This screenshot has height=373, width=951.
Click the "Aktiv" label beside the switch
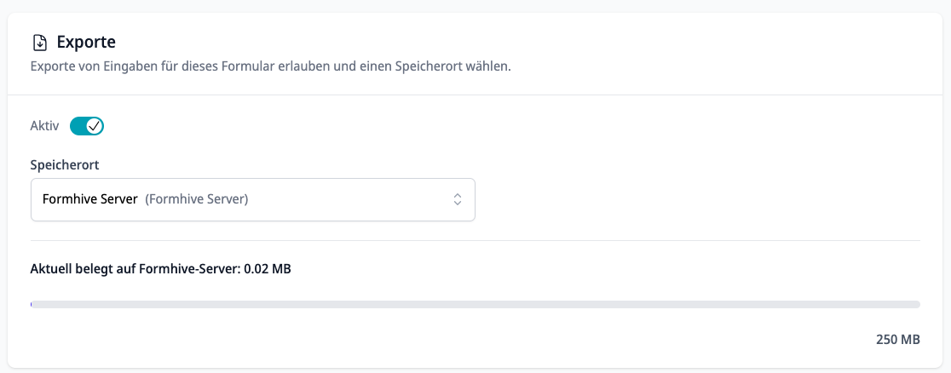pyautogui.click(x=45, y=126)
